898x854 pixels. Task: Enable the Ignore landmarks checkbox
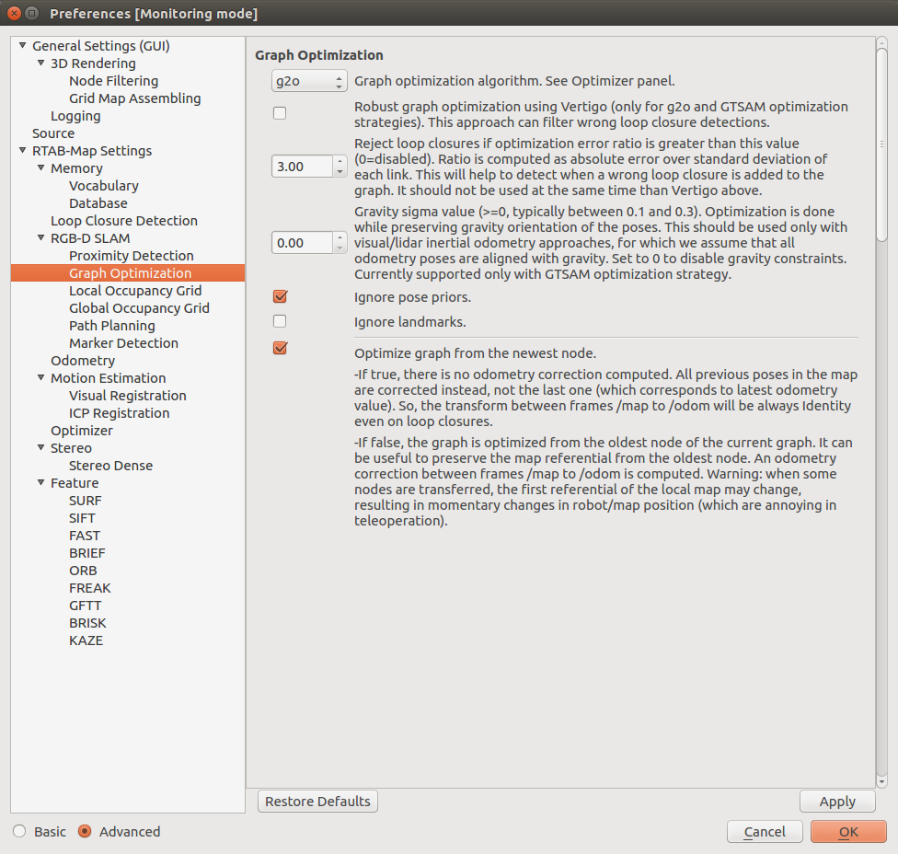click(280, 321)
